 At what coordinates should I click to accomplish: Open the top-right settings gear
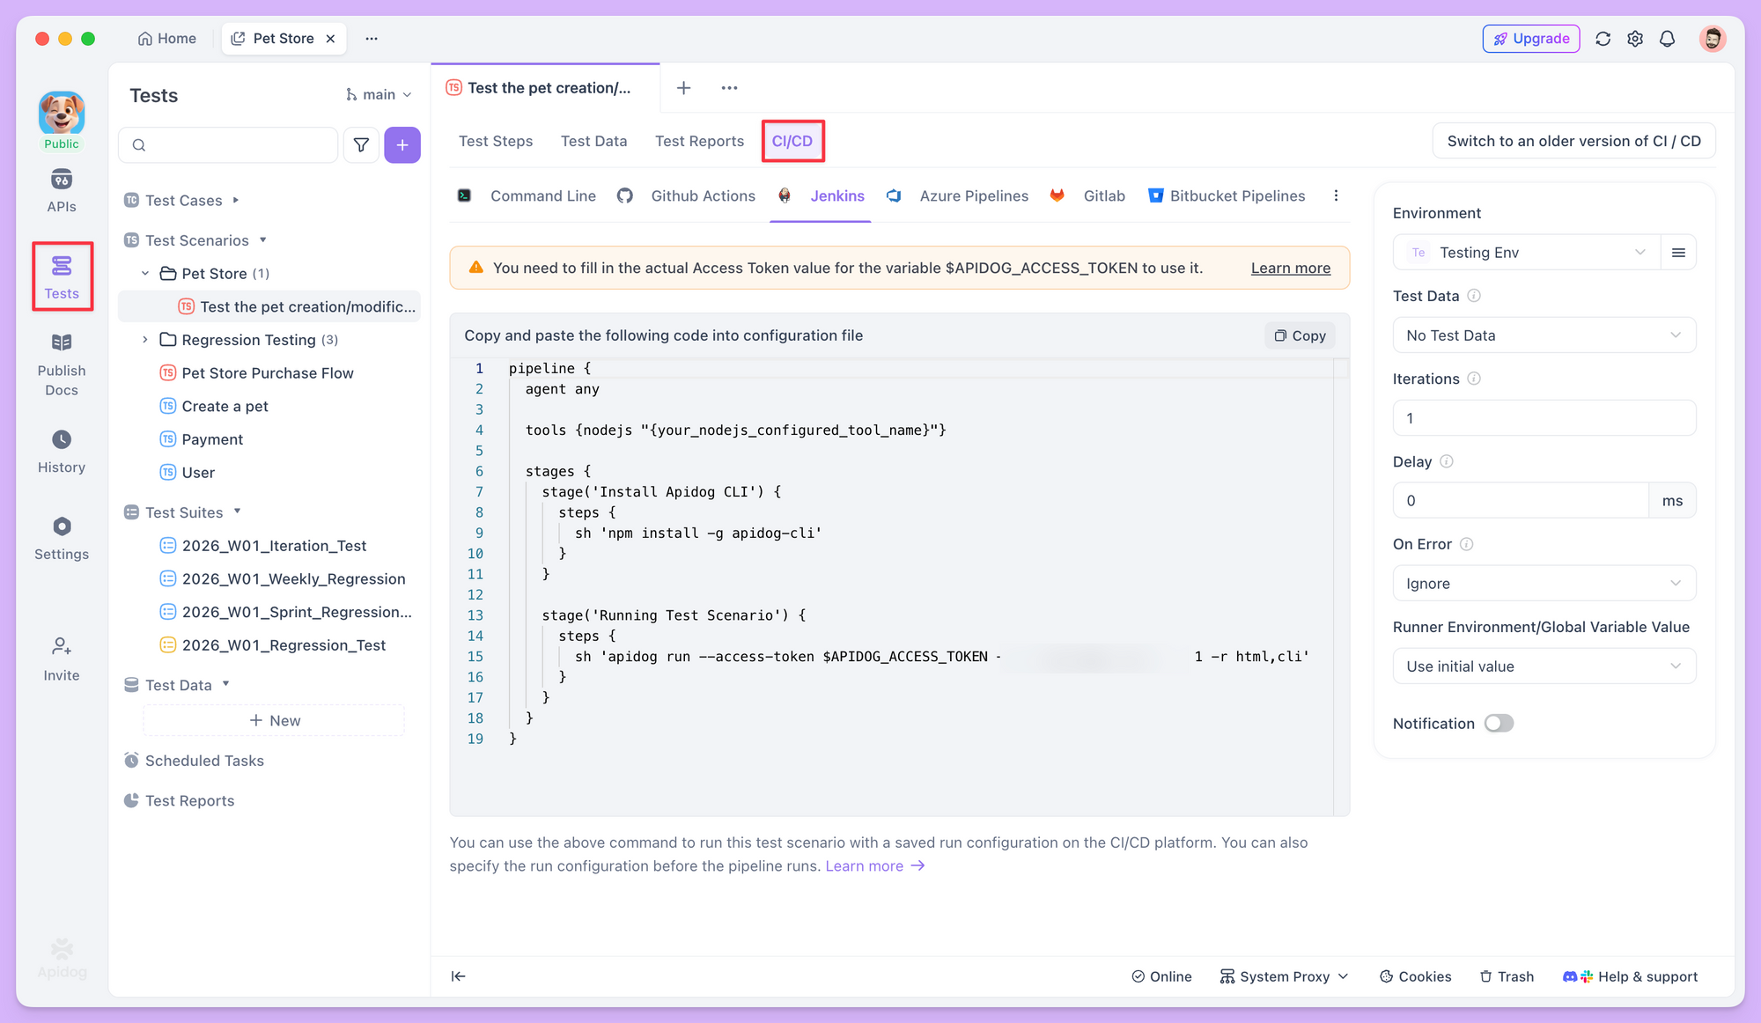coord(1635,39)
